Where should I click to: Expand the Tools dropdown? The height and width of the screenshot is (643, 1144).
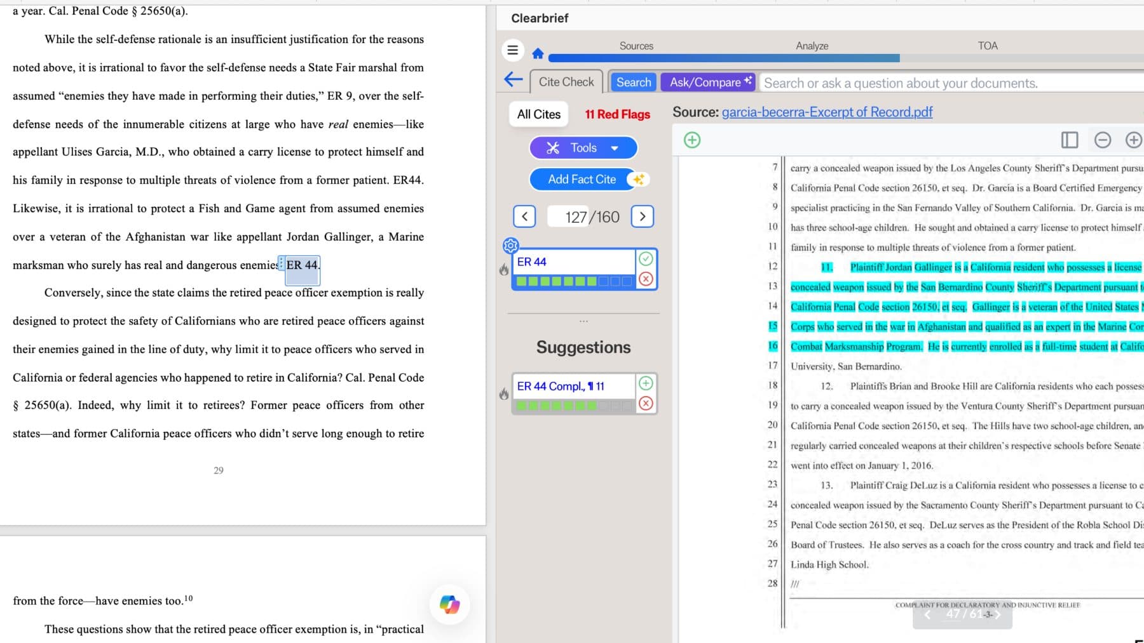583,148
